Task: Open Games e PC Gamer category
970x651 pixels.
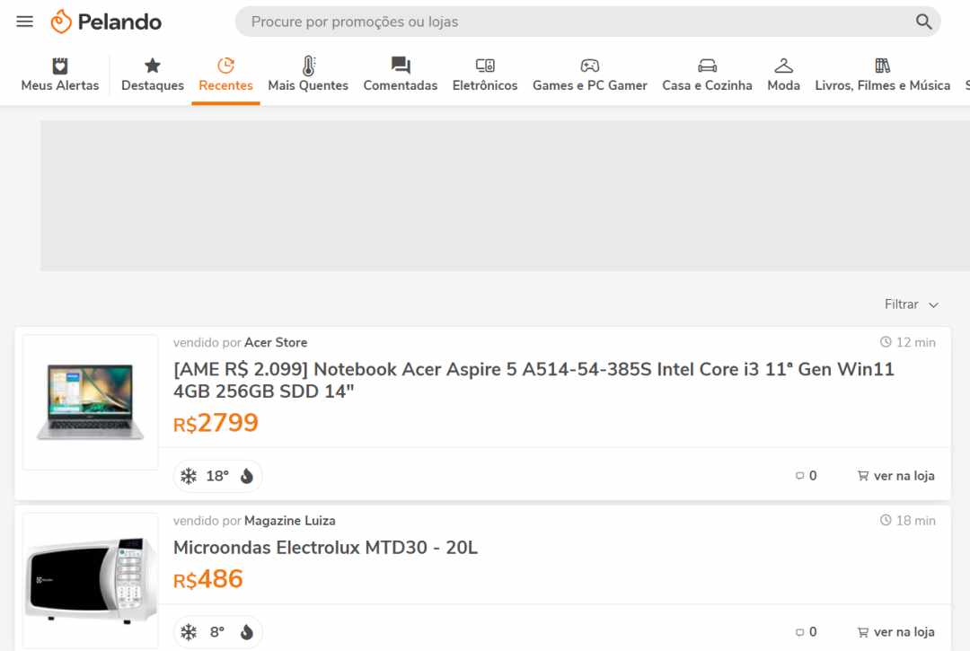Action: (x=589, y=75)
